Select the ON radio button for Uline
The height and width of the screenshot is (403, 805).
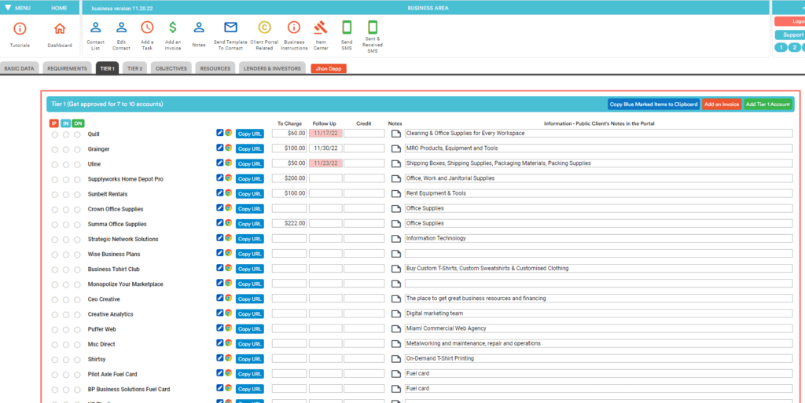coord(77,165)
